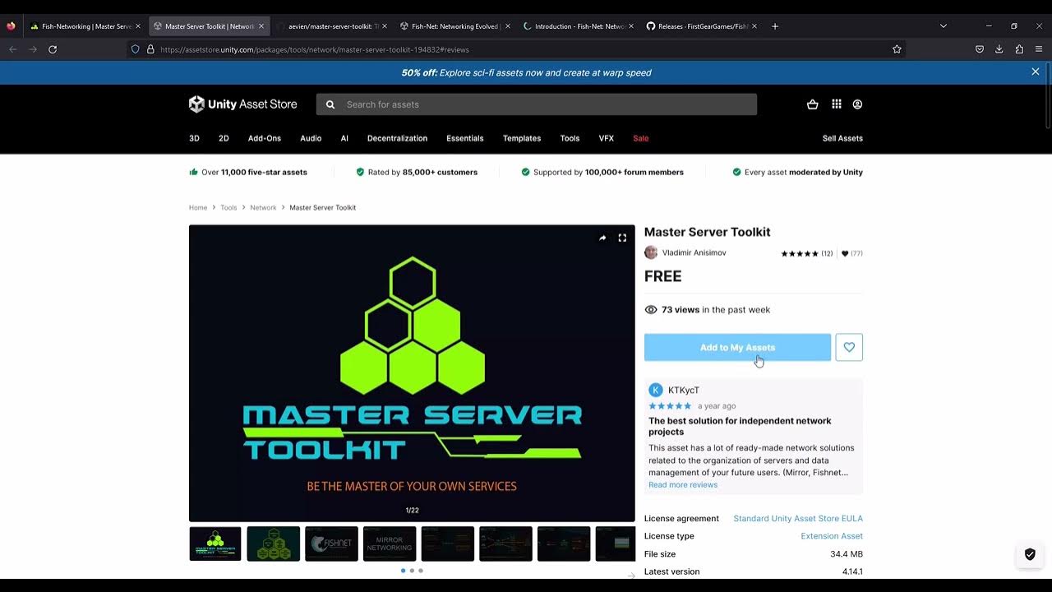The image size is (1052, 592).
Task: Open Firefox application menu
Action: 1039,49
